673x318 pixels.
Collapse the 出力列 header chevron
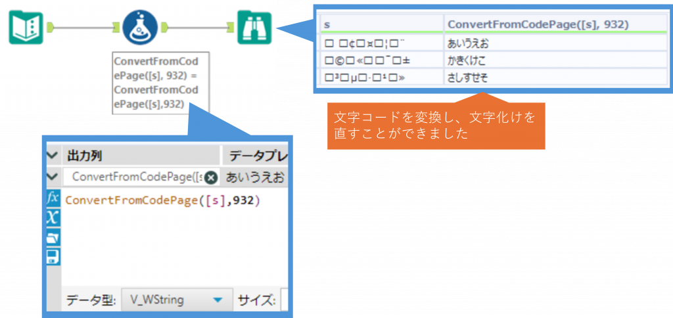tap(53, 156)
